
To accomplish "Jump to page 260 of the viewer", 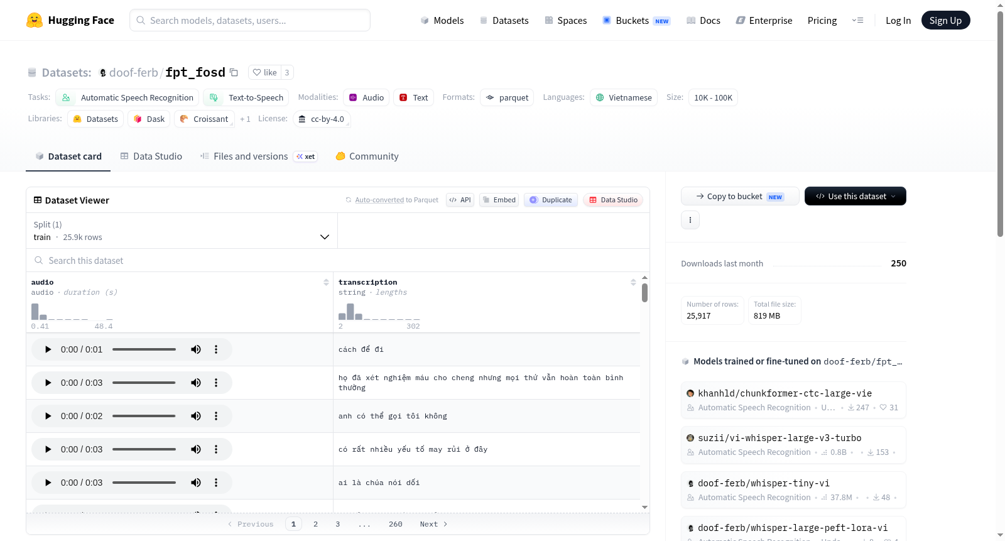I will [x=396, y=524].
